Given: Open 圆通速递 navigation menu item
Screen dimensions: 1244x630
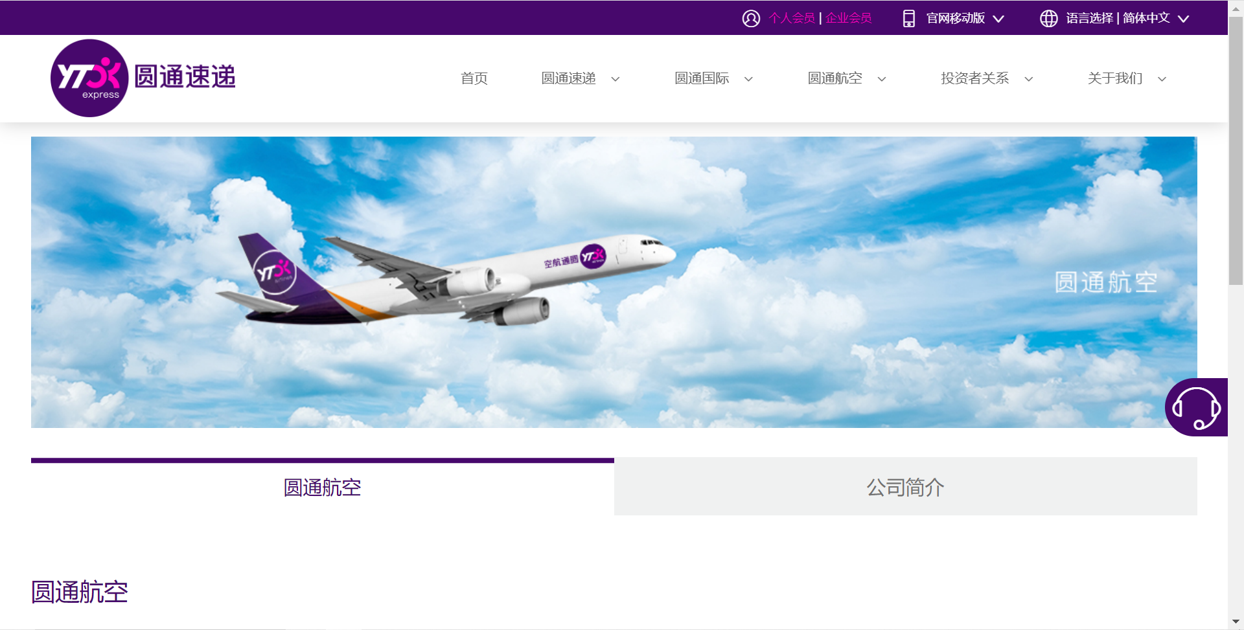Looking at the screenshot, I should click(568, 78).
